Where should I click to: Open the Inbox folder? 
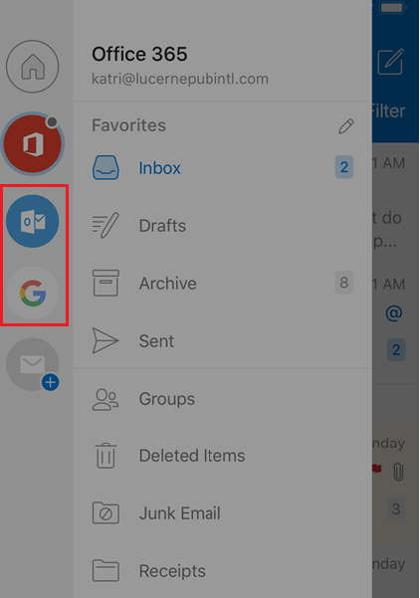[222, 168]
